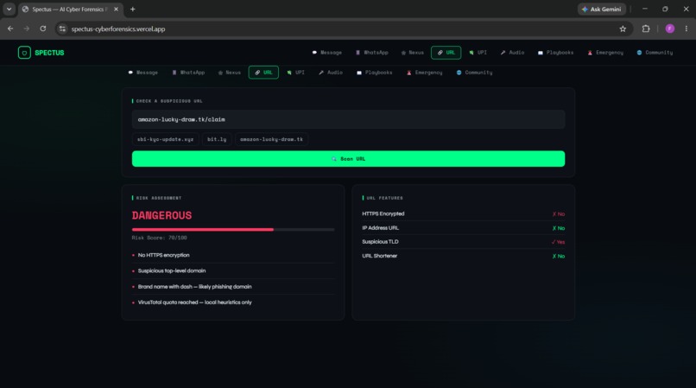The image size is (696, 388).
Task: Click the Suspicious TLD feature row
Action: (x=464, y=242)
